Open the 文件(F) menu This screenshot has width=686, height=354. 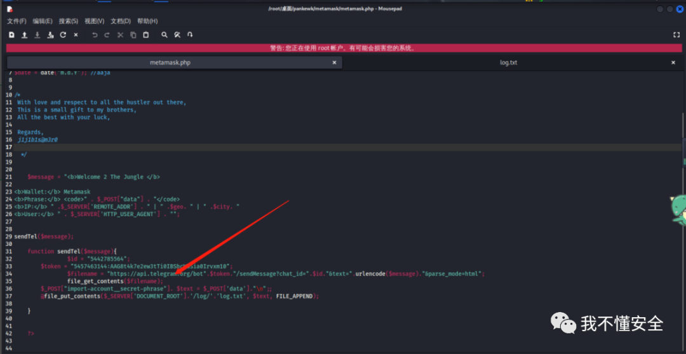(17, 21)
